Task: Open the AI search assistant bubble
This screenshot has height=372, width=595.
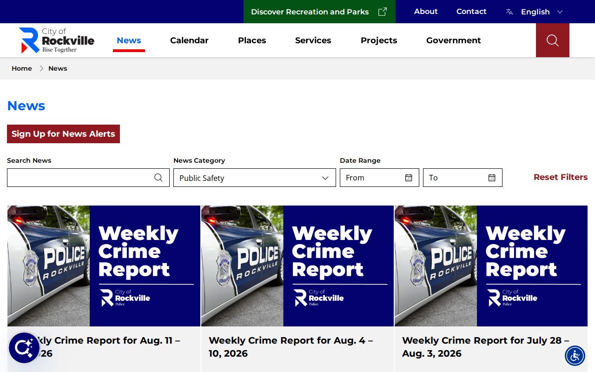Action: coord(24,348)
